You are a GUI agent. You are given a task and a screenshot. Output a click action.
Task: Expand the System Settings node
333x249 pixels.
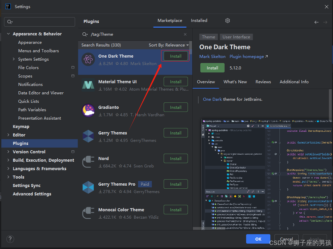click(x=14, y=59)
